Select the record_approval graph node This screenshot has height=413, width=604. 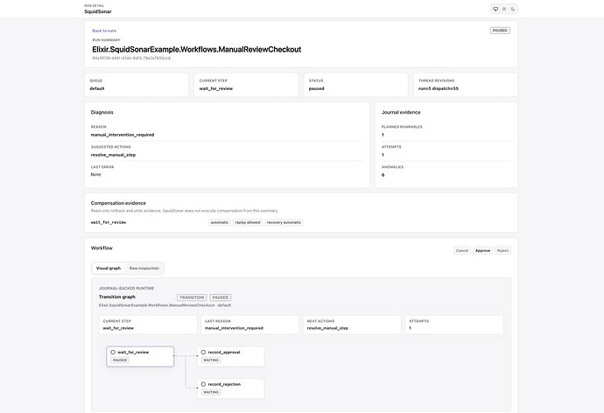click(230, 356)
